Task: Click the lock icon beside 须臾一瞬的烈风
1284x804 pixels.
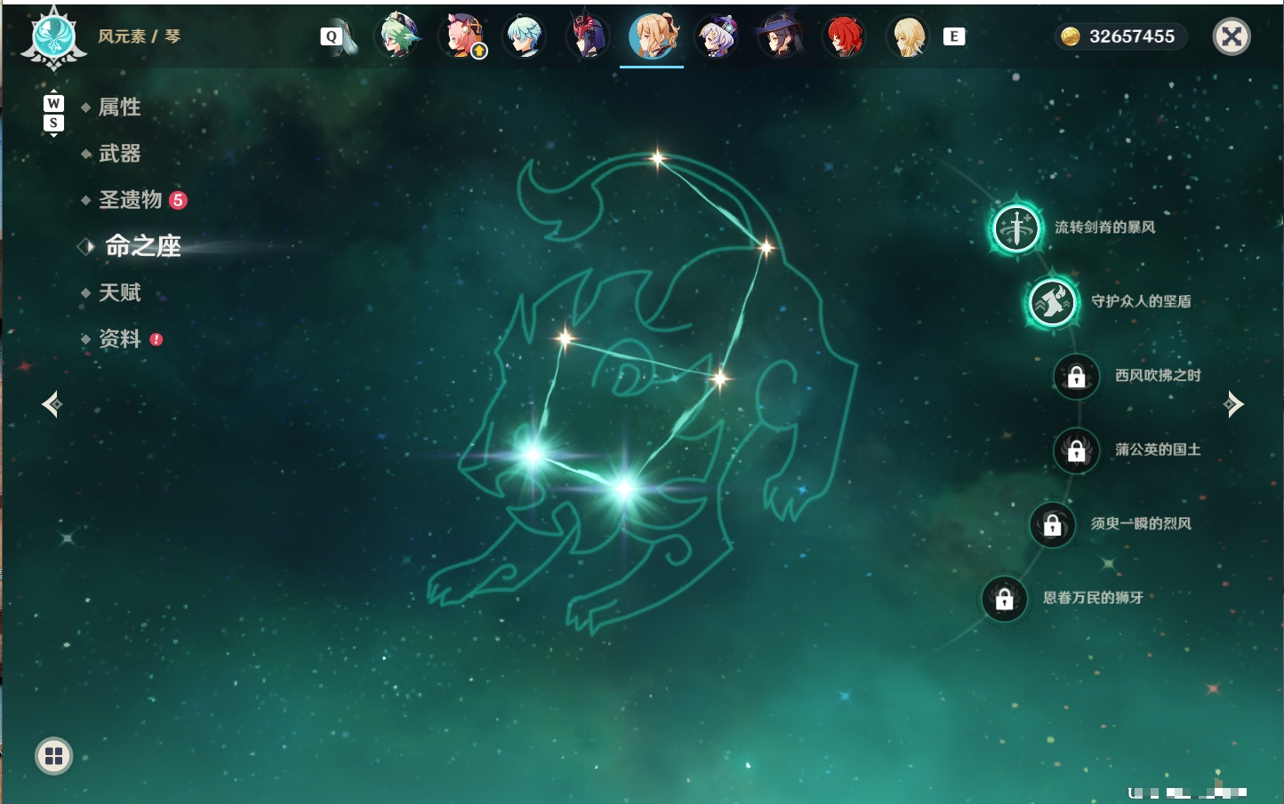Action: [1052, 524]
